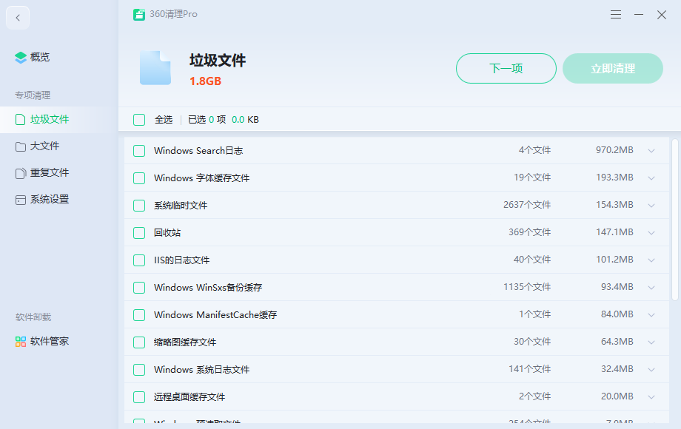This screenshot has width=681, height=429.
Task: Click the 重复文件 duplicate icon
Action: click(x=21, y=173)
